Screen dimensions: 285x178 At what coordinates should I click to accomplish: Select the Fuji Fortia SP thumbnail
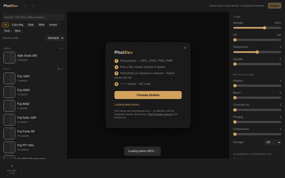(x=9, y=133)
